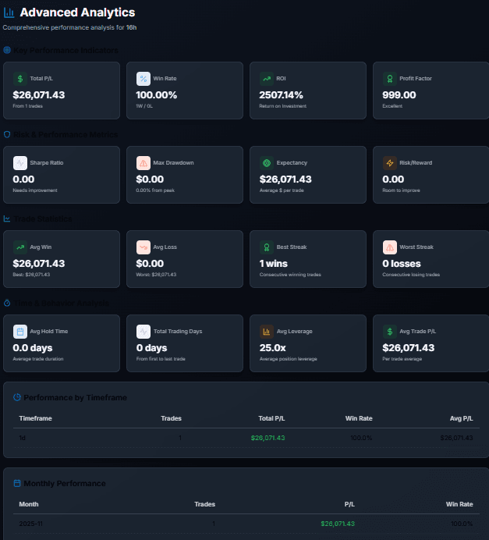Click the down-trend icon on Avg Loss card

click(x=144, y=247)
